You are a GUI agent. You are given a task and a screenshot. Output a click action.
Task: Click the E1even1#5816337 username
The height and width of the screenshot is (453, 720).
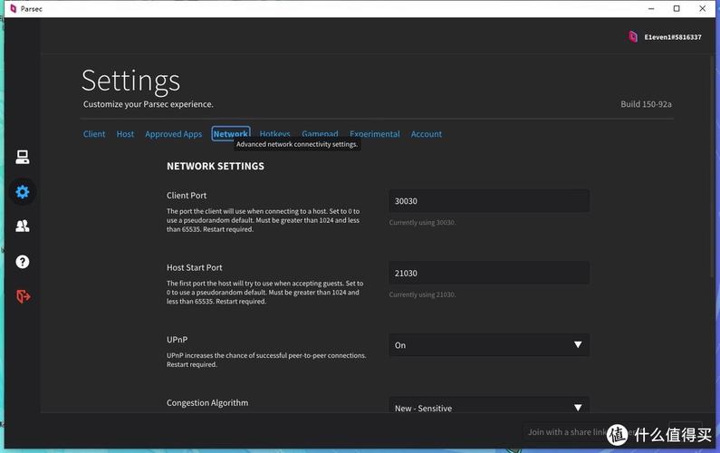coord(673,37)
